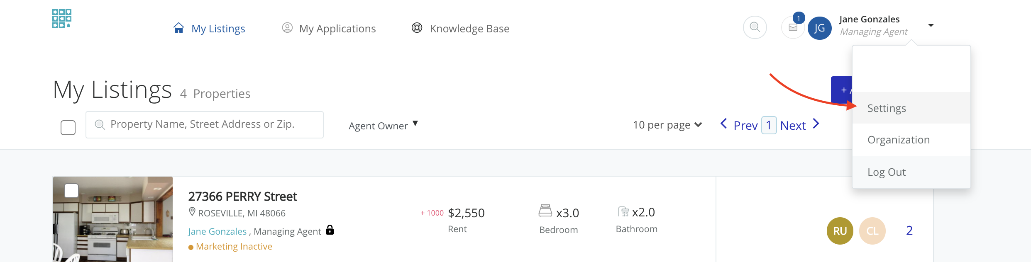1031x262 pixels.
Task: Collapse the Jane Gonzales account menu arrow
Action: point(931,25)
